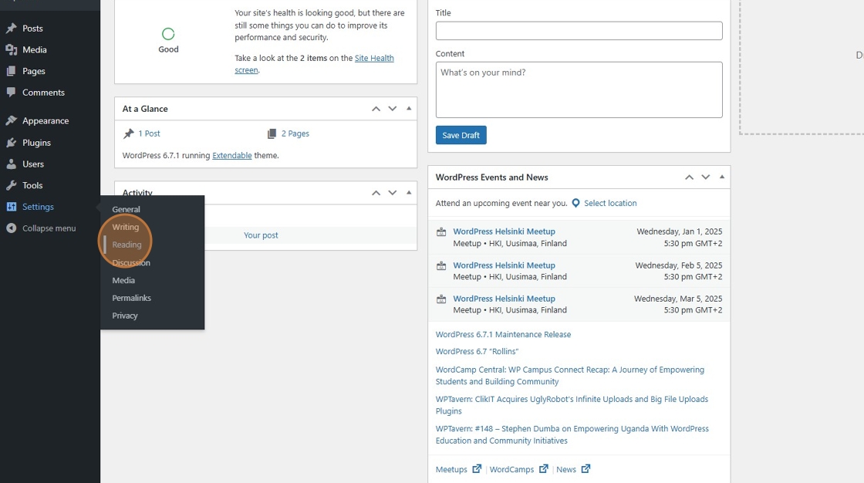Open the Your post link in Activity
This screenshot has height=483, width=864.
[262, 235]
